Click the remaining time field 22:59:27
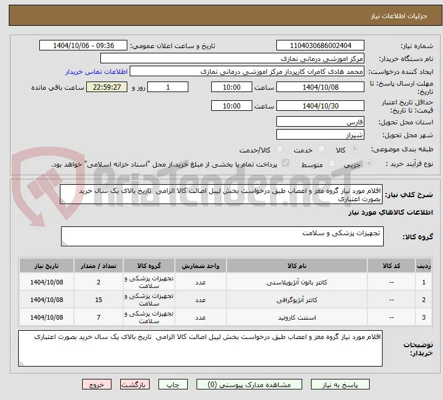Viewport: 443px width, 400px height. 107,87
